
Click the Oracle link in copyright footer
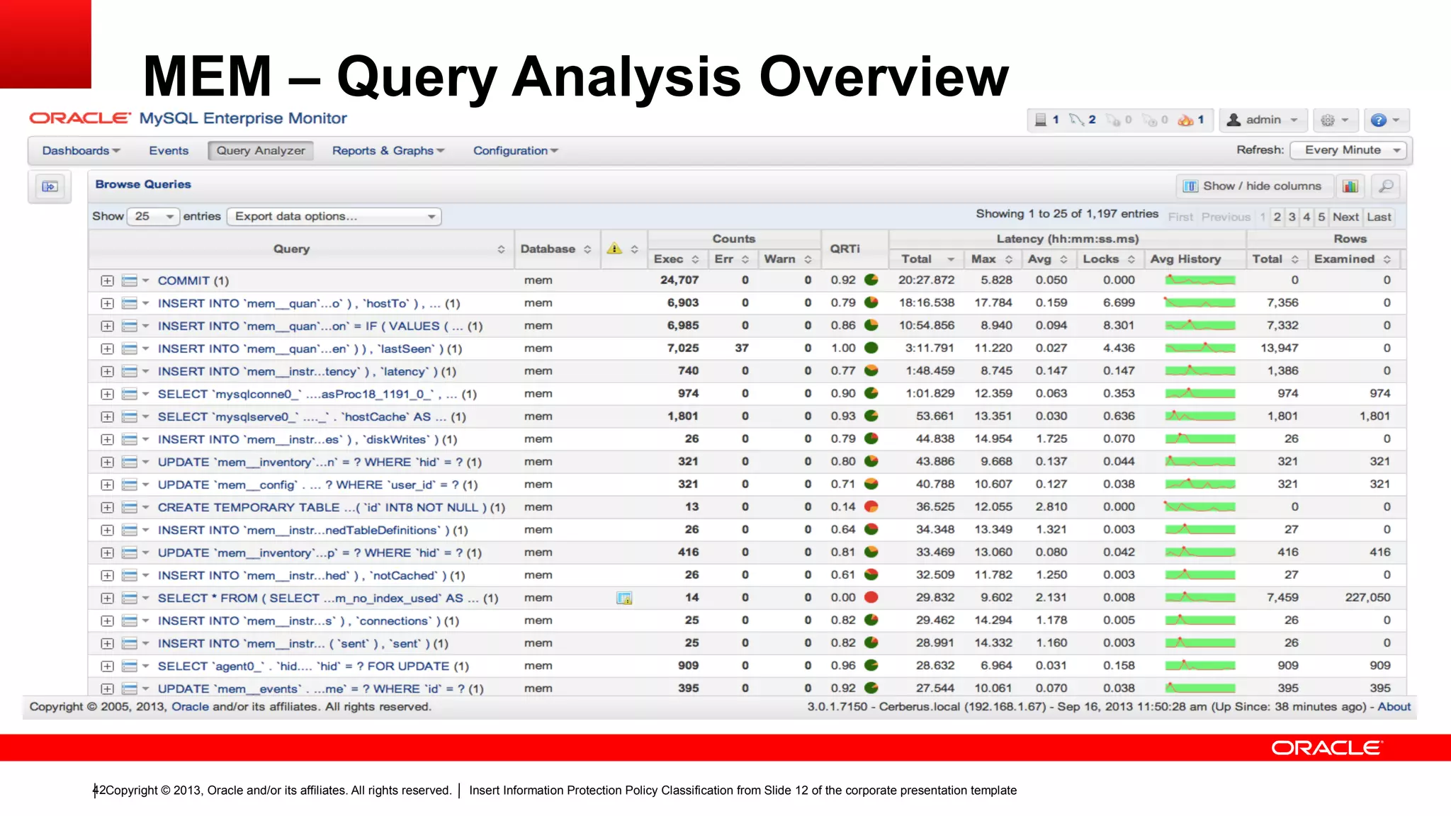190,707
